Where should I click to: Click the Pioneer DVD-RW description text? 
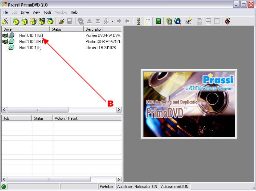pyautogui.click(x=103, y=35)
